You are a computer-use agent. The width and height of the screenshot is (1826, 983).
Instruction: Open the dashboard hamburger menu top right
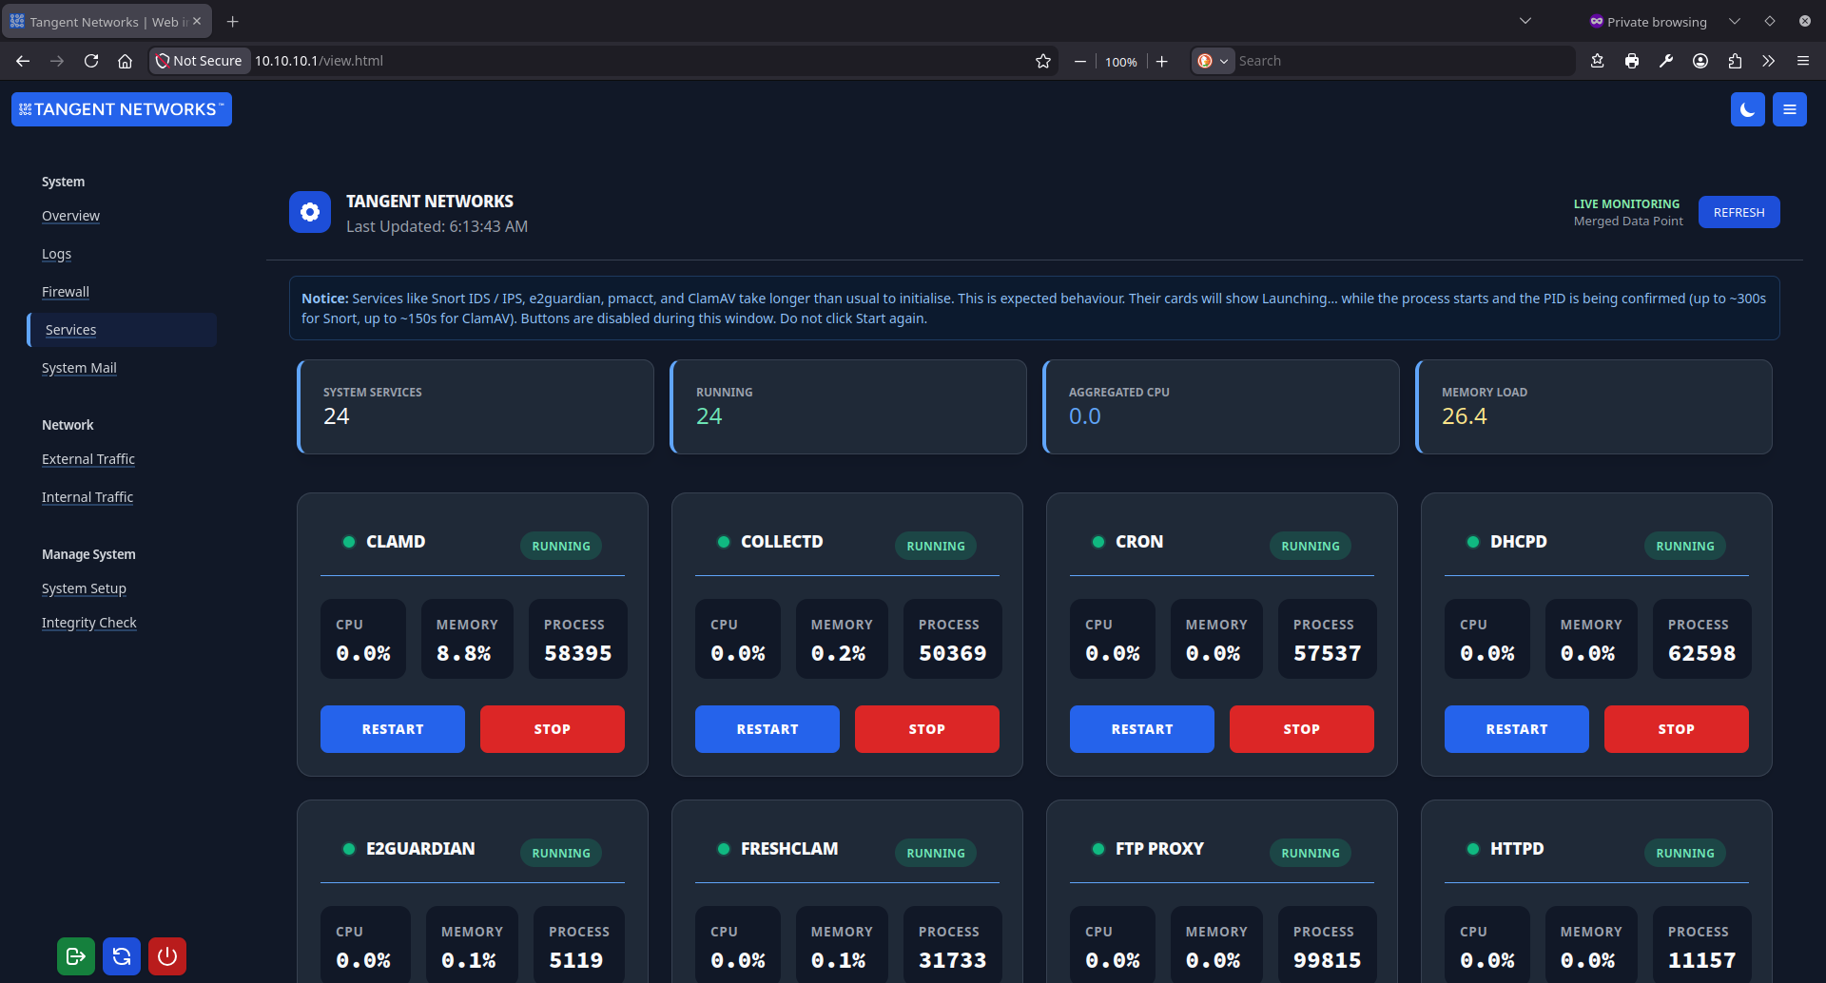coord(1789,109)
